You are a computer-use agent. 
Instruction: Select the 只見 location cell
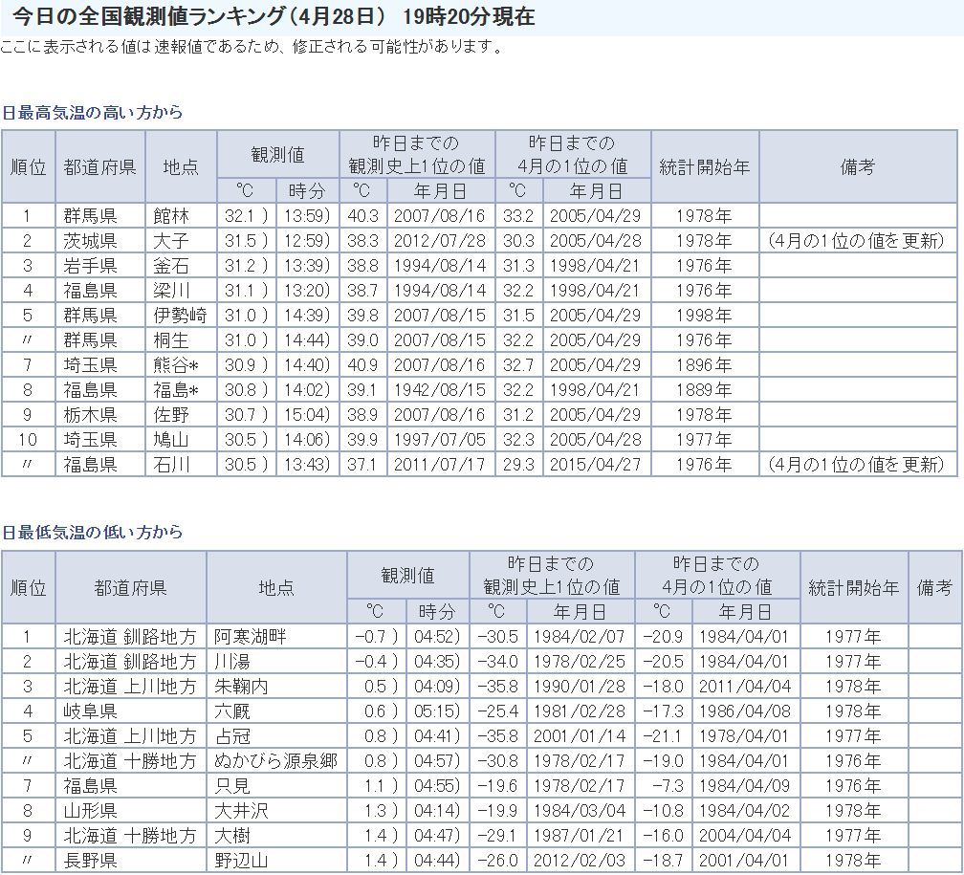click(x=232, y=786)
